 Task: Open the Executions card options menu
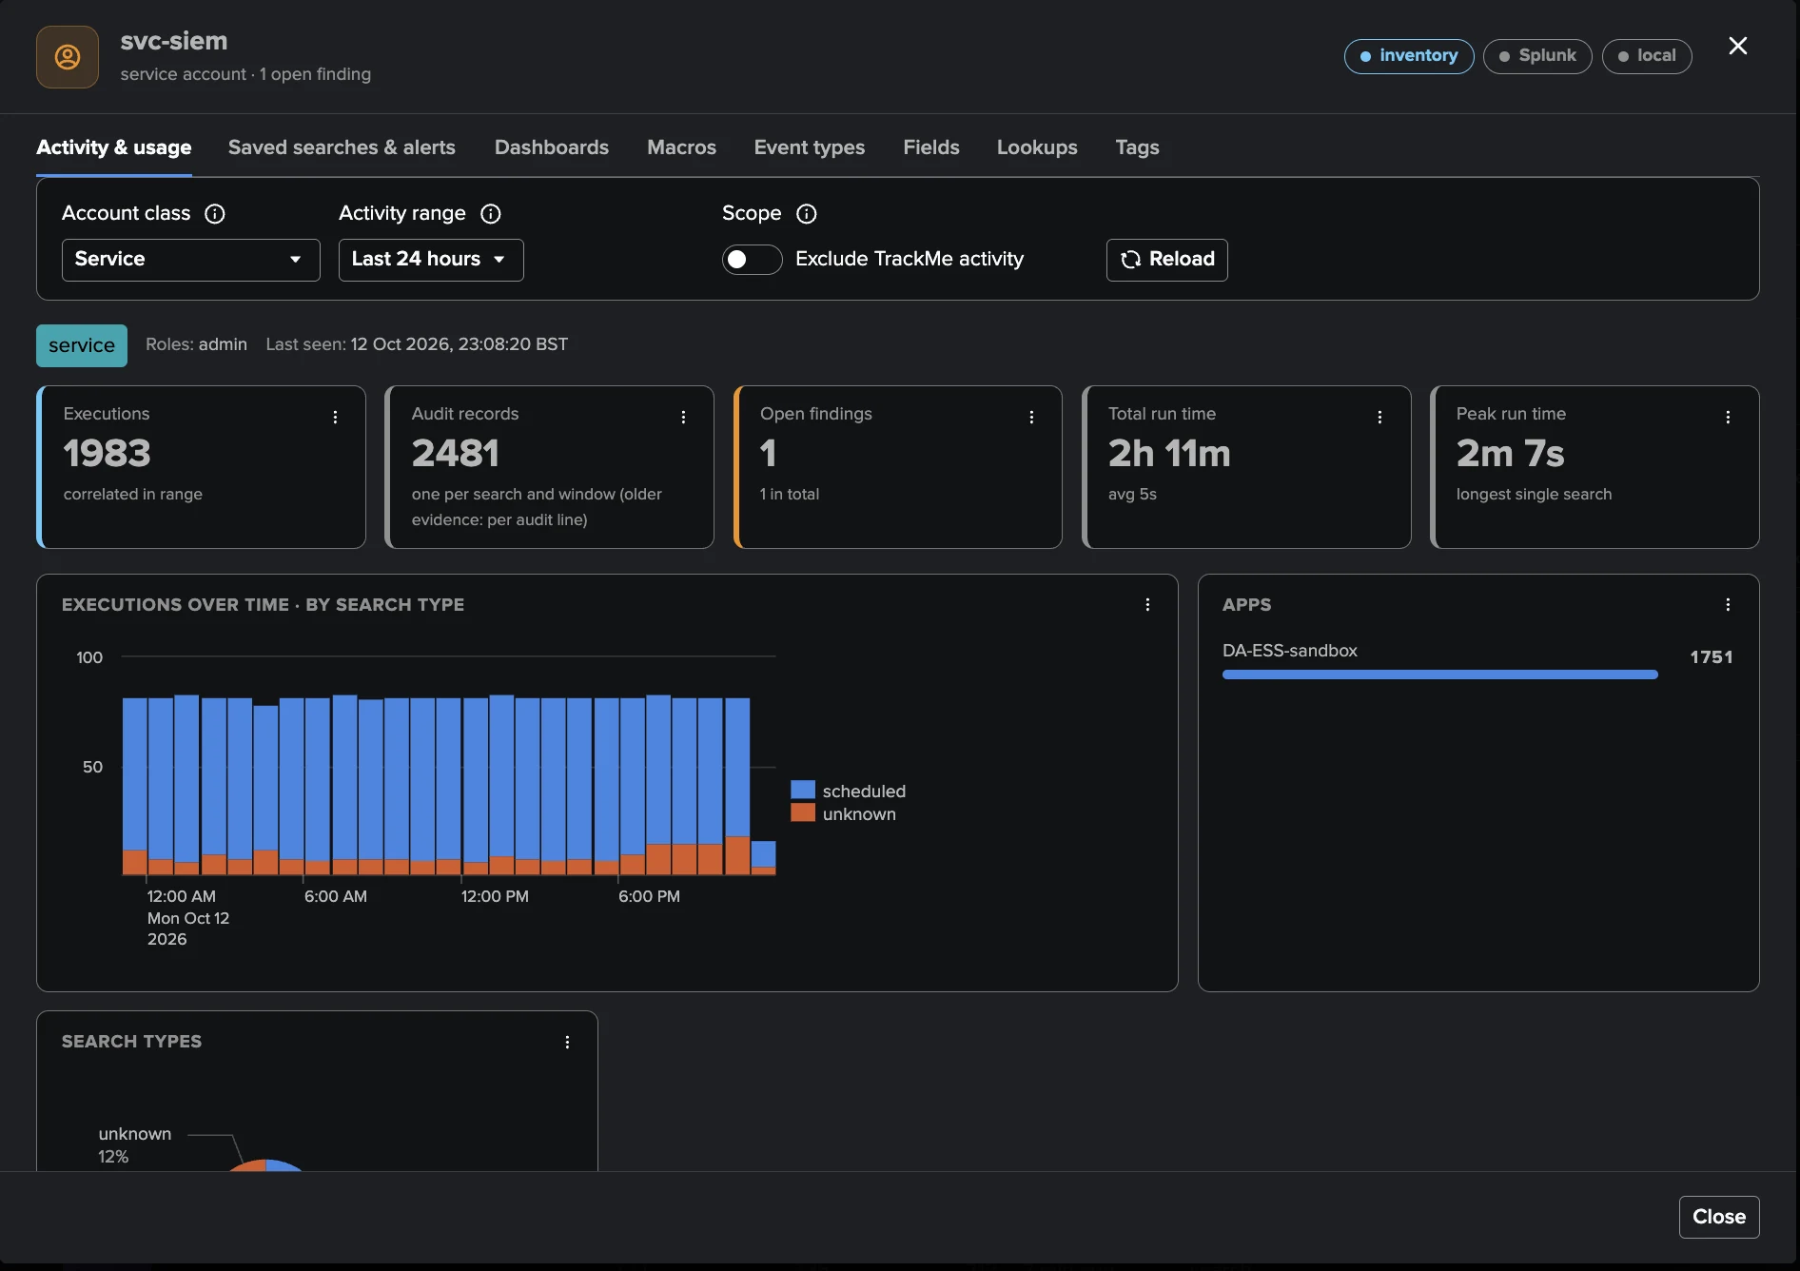(x=335, y=417)
